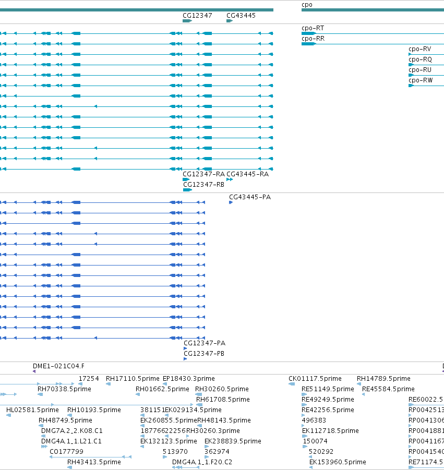Open the EK029134.5prime EST
The width and height of the screenshot is (444, 470).
point(194,410)
